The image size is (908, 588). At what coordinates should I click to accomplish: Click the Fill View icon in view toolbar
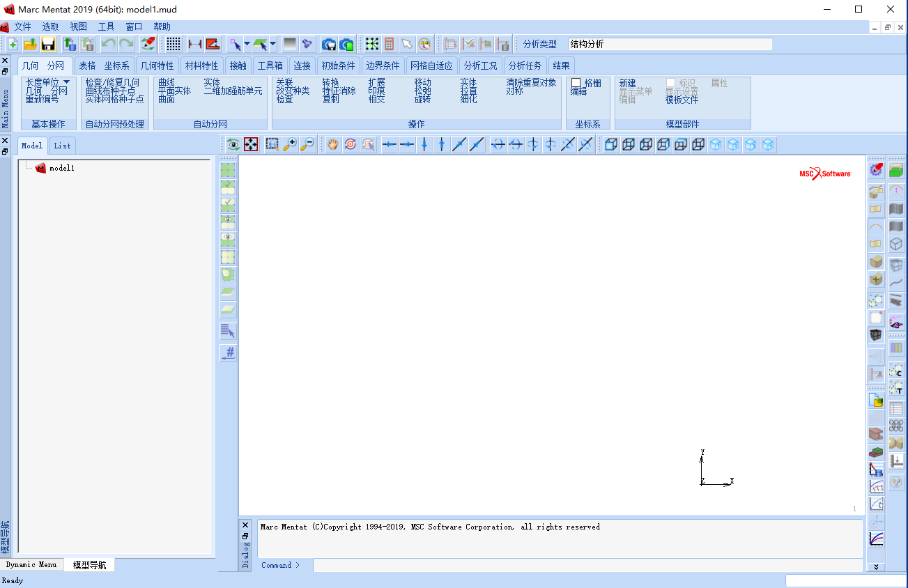coord(251,144)
